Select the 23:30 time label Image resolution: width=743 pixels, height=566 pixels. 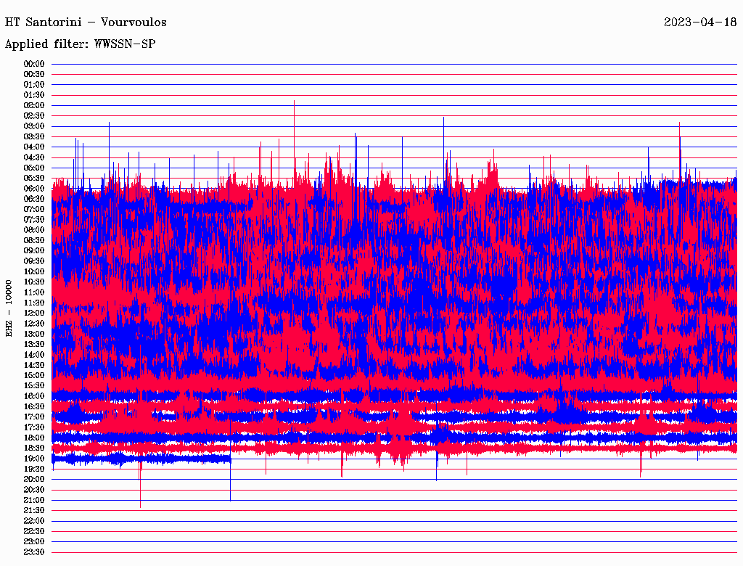coord(34,552)
